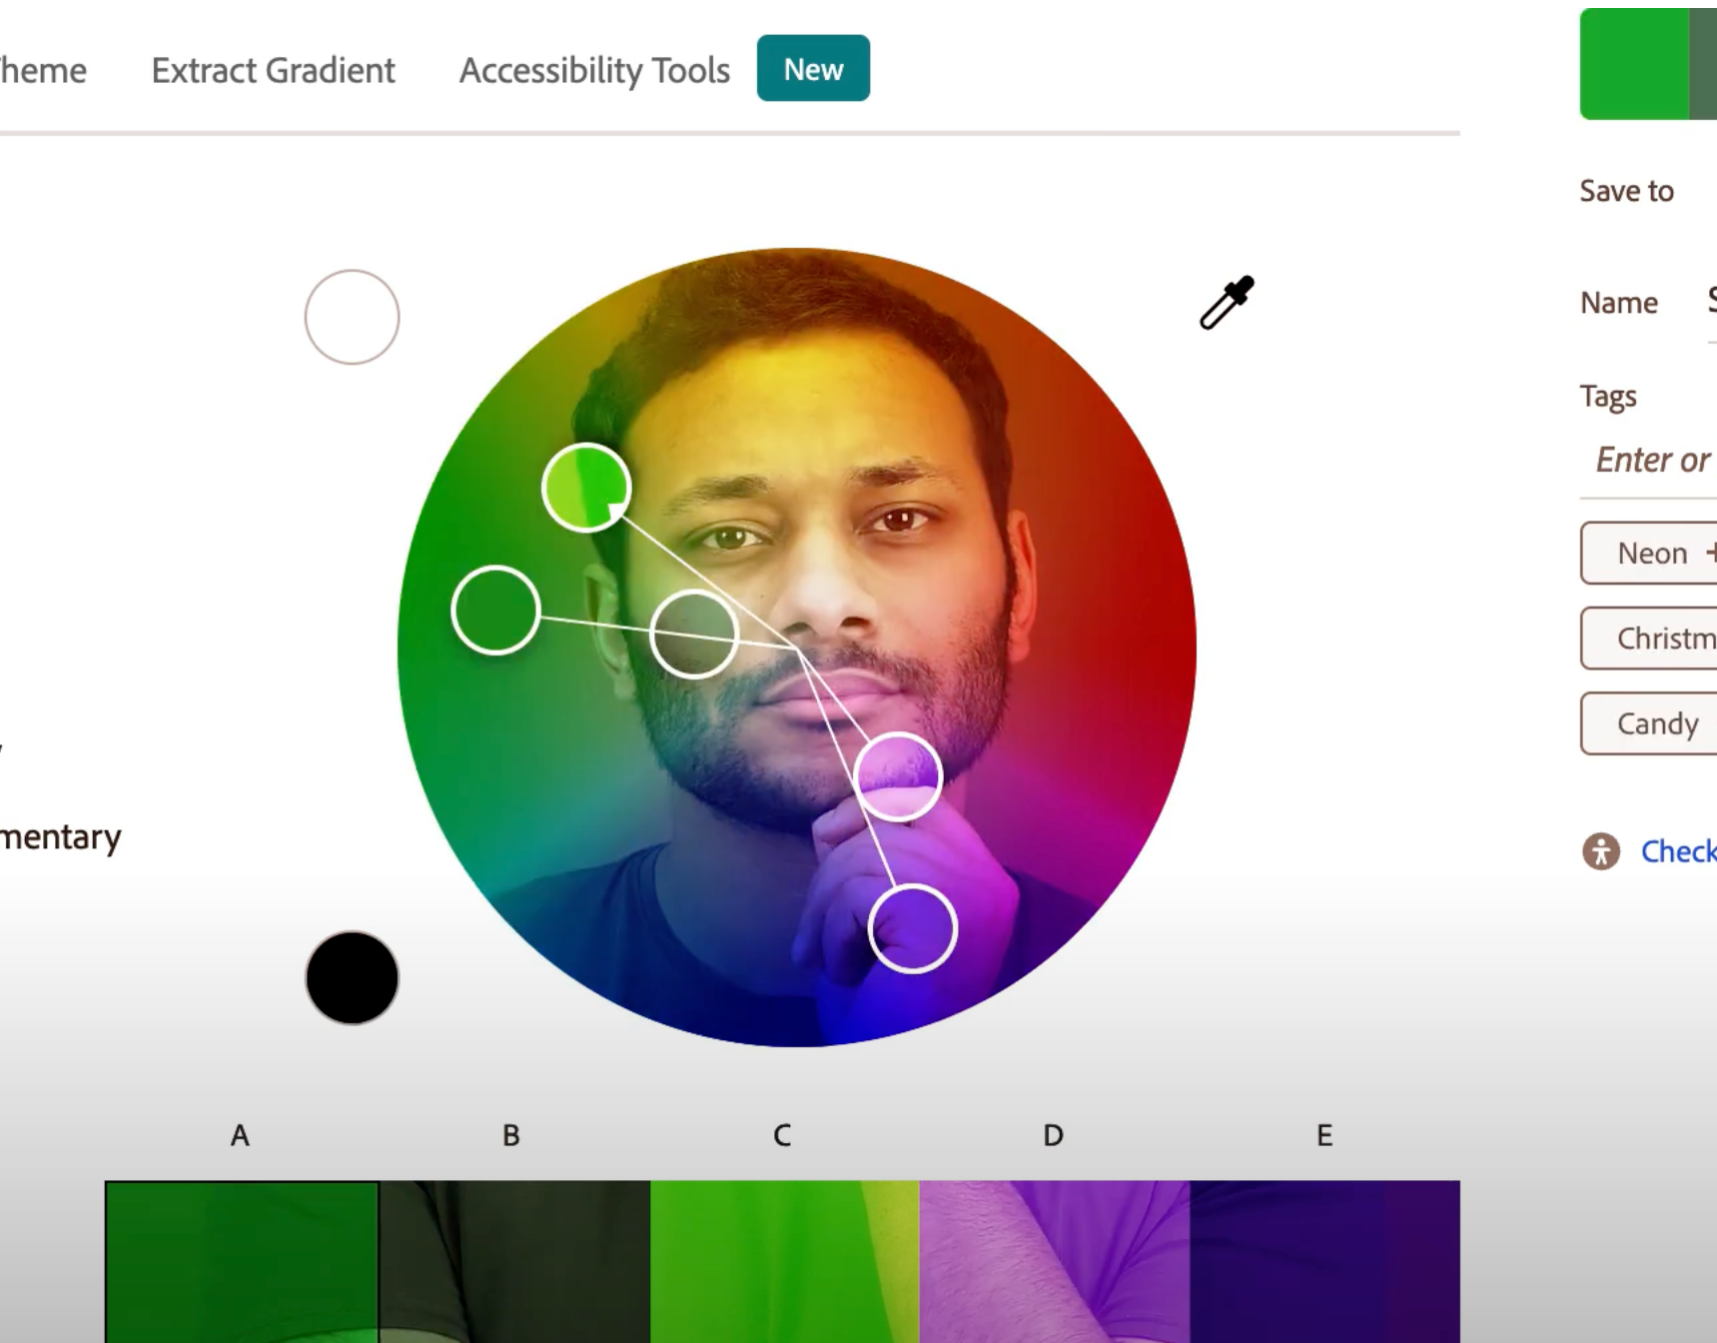Select swatch E dark indigo

tap(1325, 1262)
